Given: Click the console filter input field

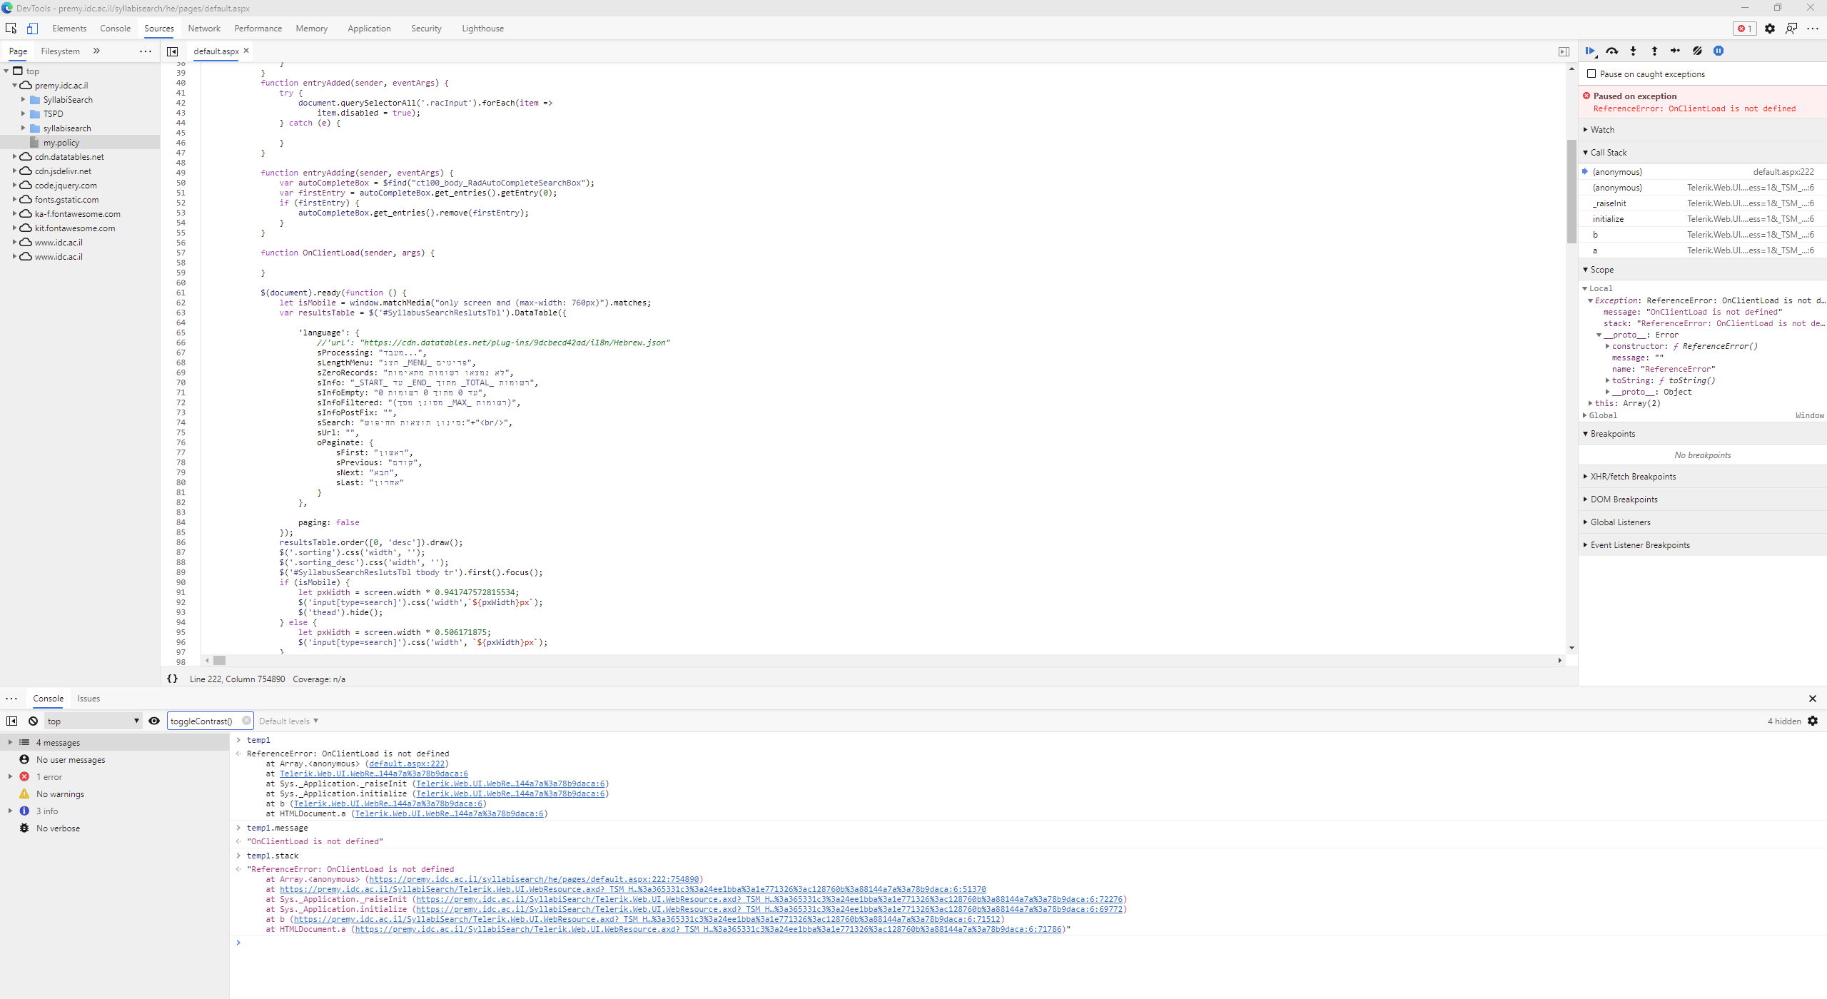Looking at the screenshot, I should (204, 721).
